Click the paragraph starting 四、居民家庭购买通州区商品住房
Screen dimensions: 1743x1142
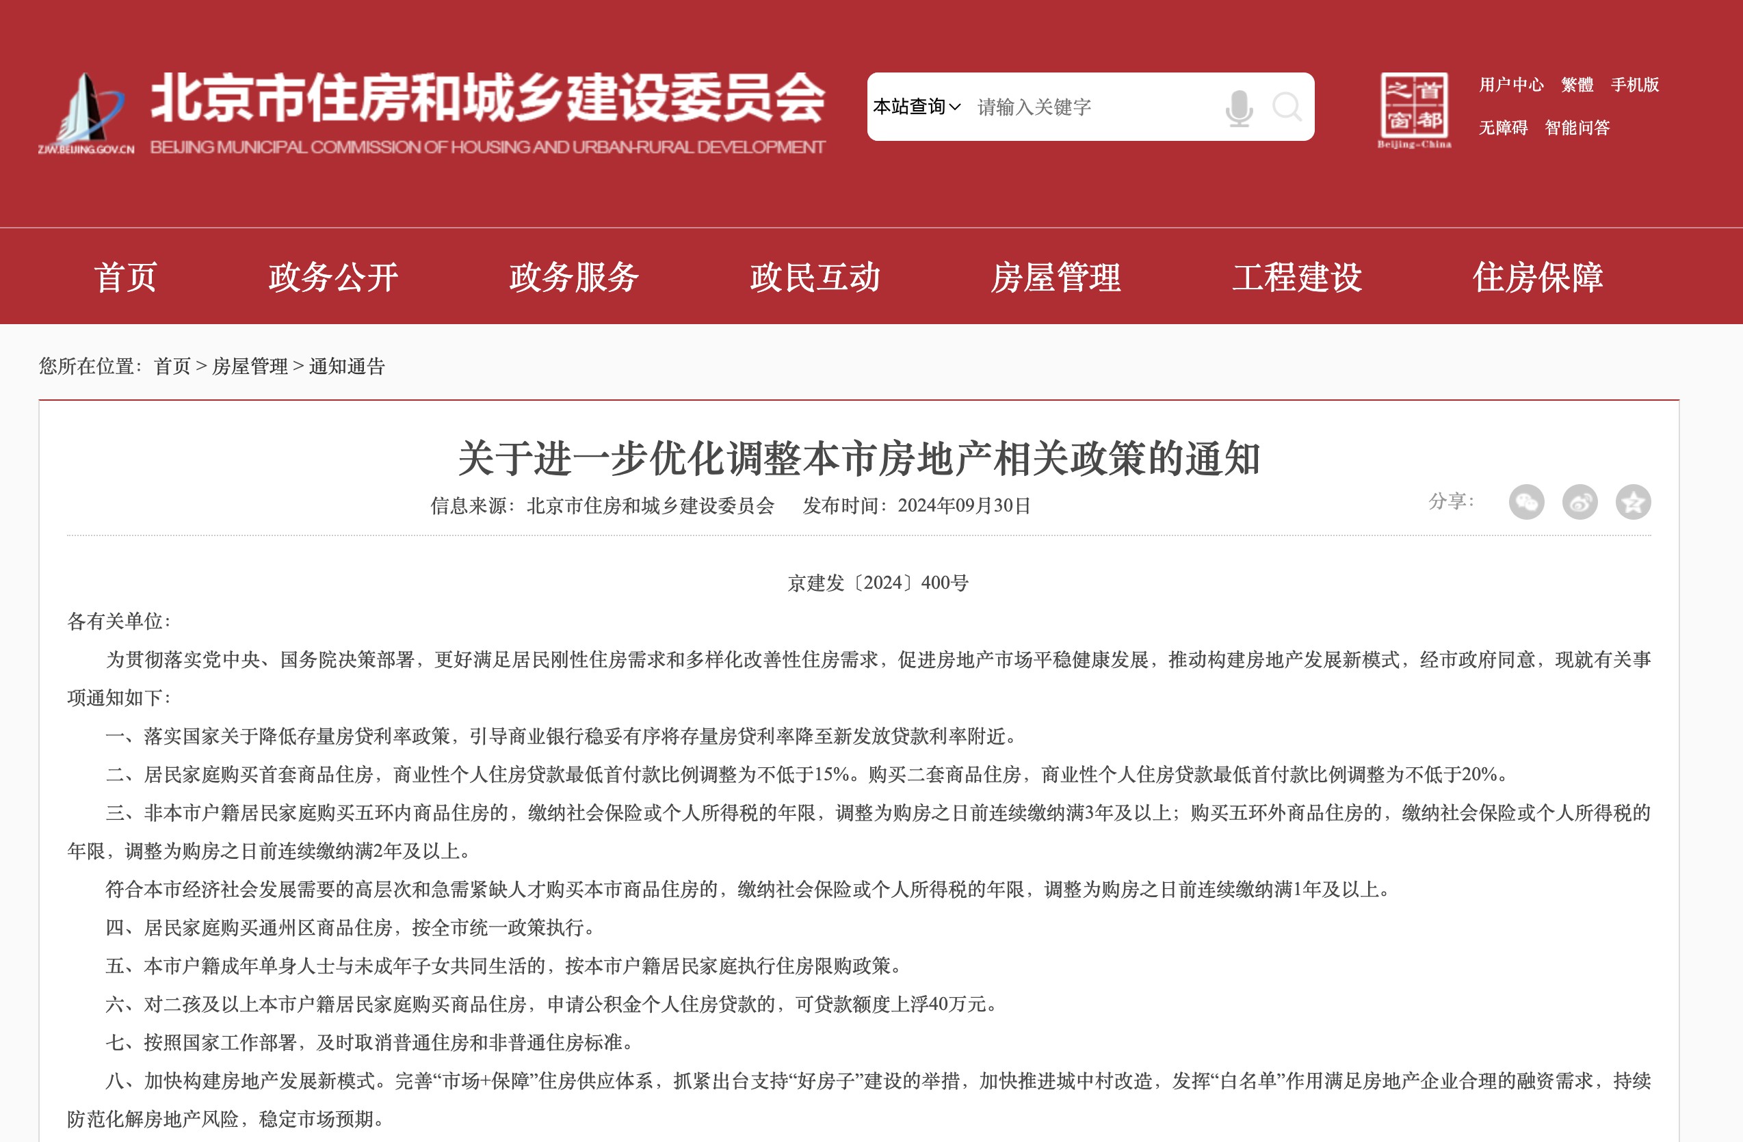point(352,928)
